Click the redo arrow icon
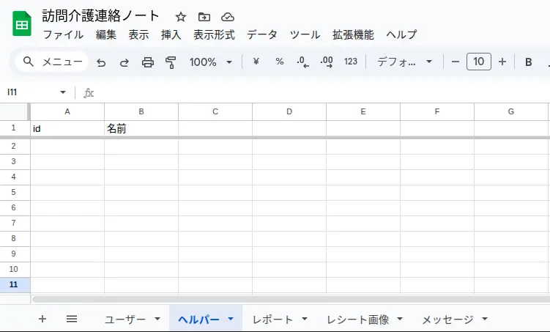The height and width of the screenshot is (332, 550). click(125, 62)
